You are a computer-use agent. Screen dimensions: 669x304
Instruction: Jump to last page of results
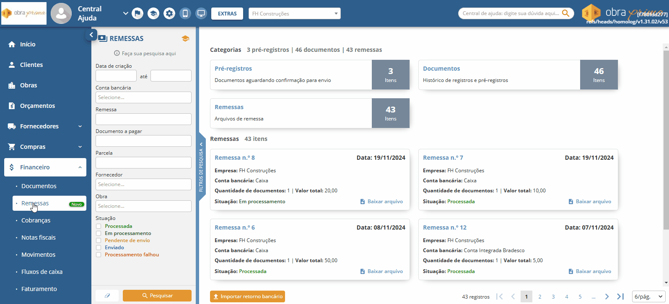(621, 296)
